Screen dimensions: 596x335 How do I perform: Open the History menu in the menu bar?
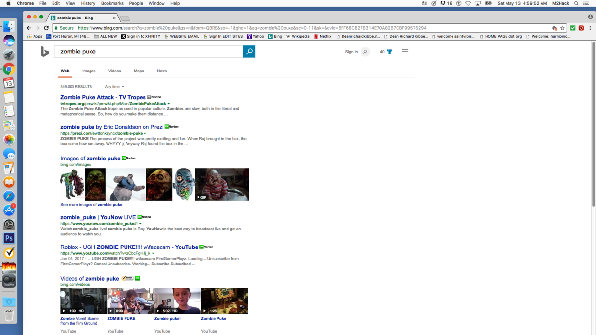[88, 3]
